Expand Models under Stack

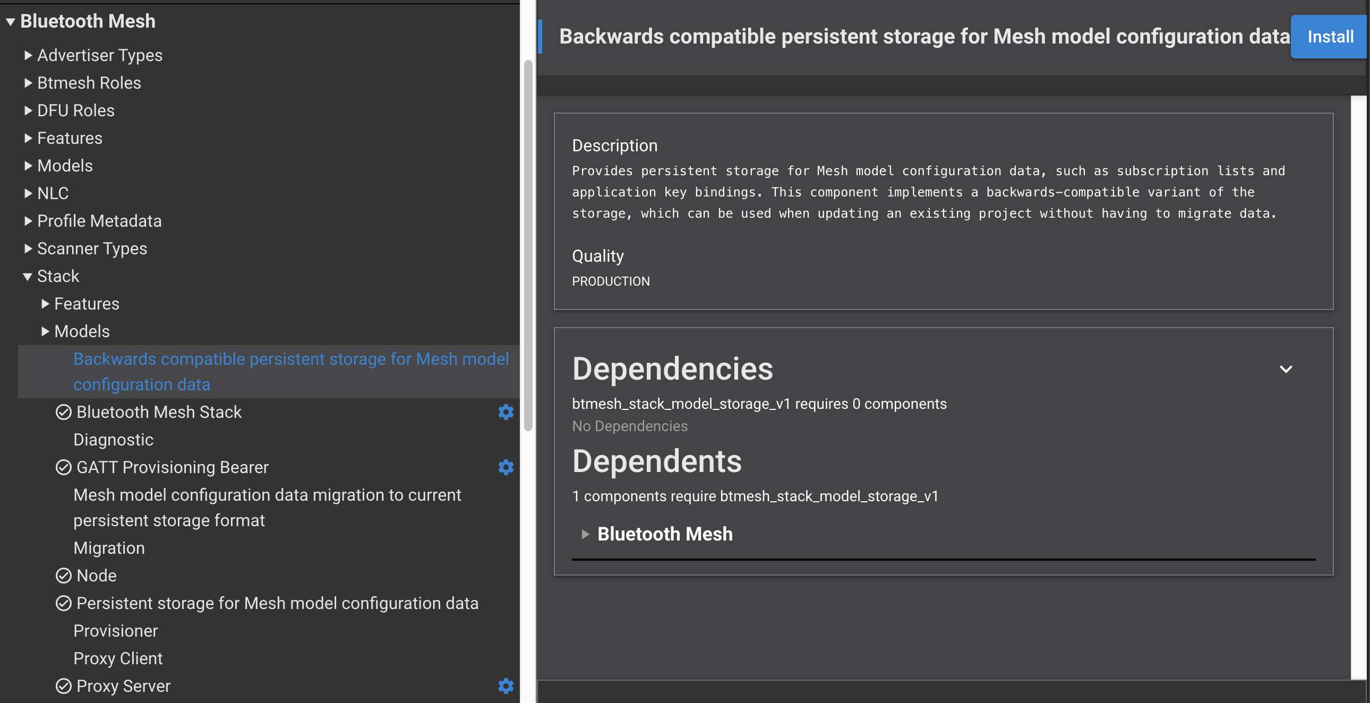[x=45, y=331]
